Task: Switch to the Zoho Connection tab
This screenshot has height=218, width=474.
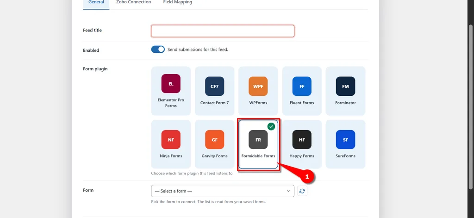Action: tap(133, 2)
